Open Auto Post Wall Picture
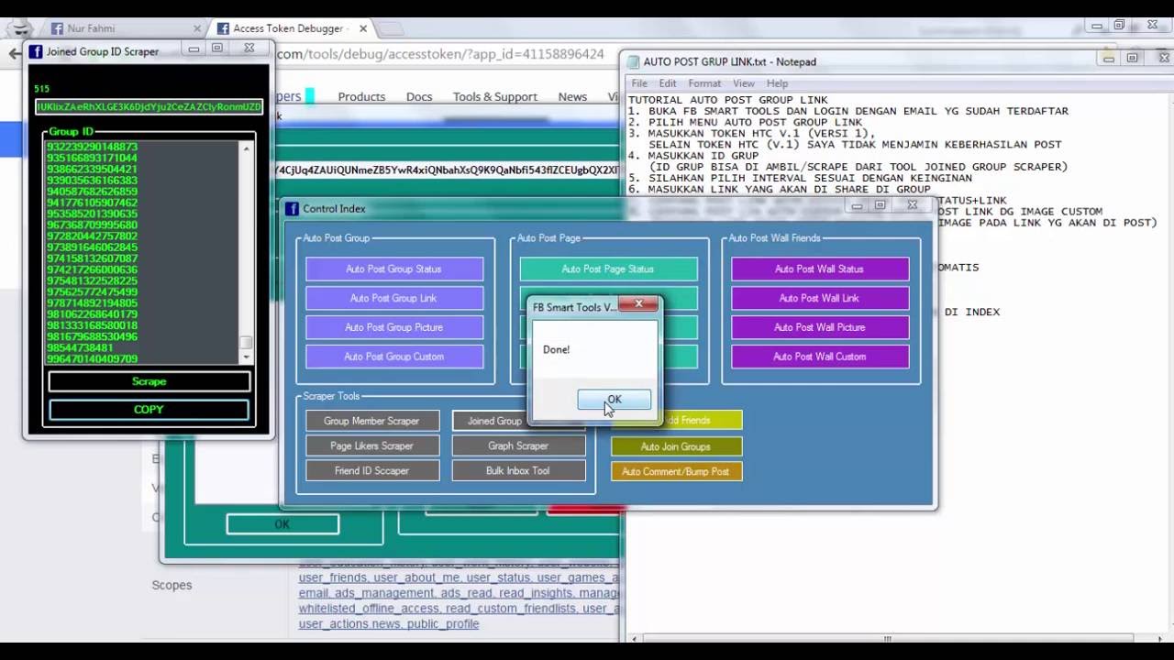The height and width of the screenshot is (660, 1174). click(x=820, y=327)
